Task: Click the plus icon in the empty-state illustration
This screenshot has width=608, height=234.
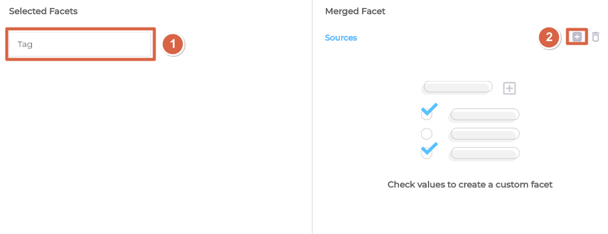Action: (x=509, y=88)
